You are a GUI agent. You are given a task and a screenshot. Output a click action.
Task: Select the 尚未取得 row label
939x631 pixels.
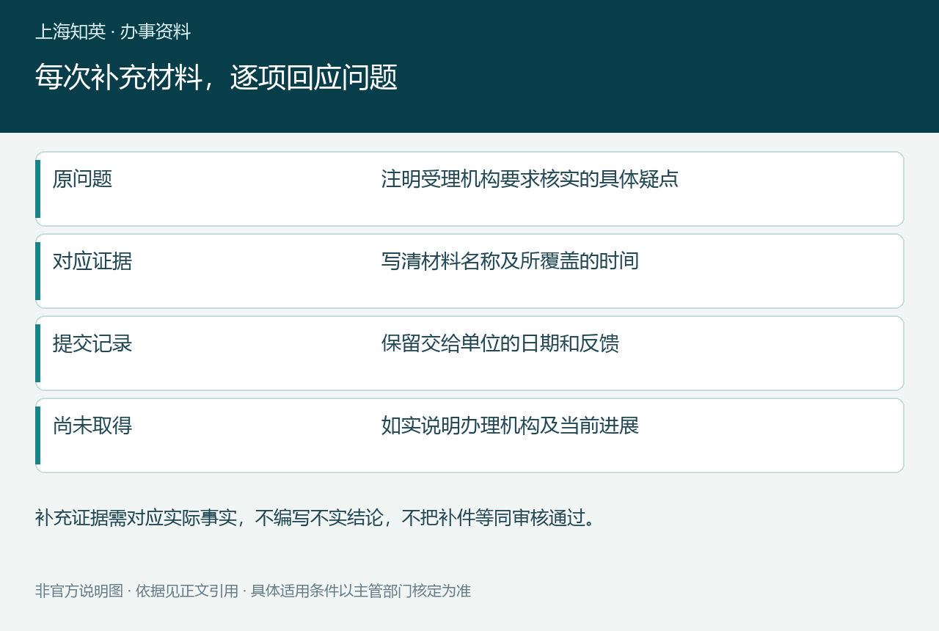(x=92, y=426)
